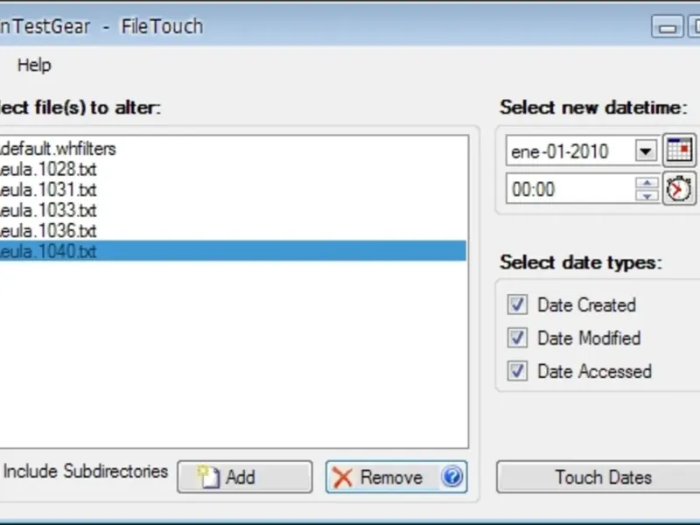Choose eula.1033.txt in the list
The height and width of the screenshot is (525, 700).
49,210
